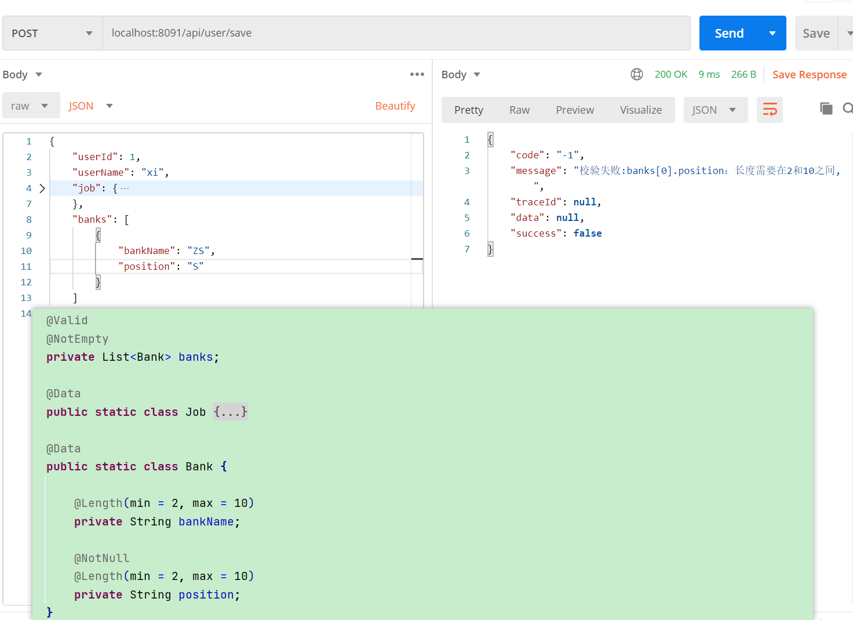The height and width of the screenshot is (620, 853).
Task: Click the @NotNull annotation in code
Action: click(101, 558)
